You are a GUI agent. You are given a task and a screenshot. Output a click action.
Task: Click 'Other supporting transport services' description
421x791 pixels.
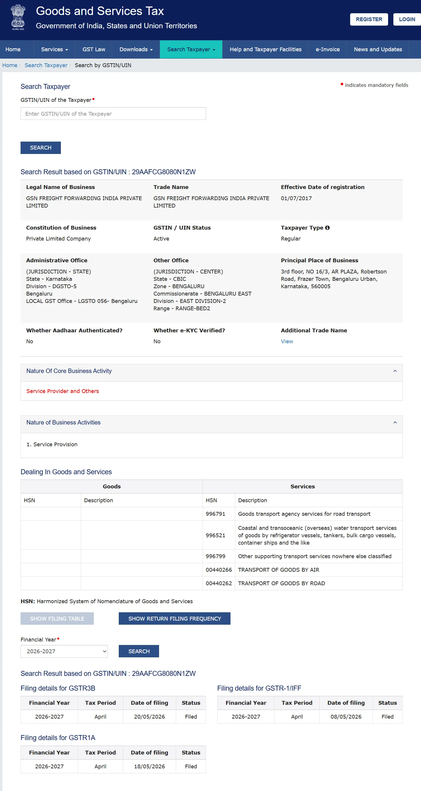[x=315, y=556]
